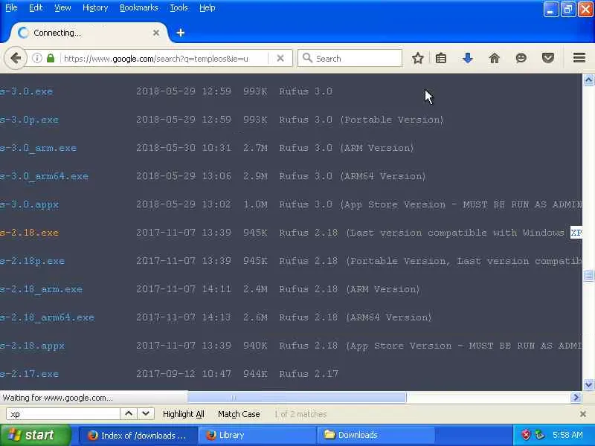
Task: Download the s-3.0p.exe portable link
Action: pos(29,120)
